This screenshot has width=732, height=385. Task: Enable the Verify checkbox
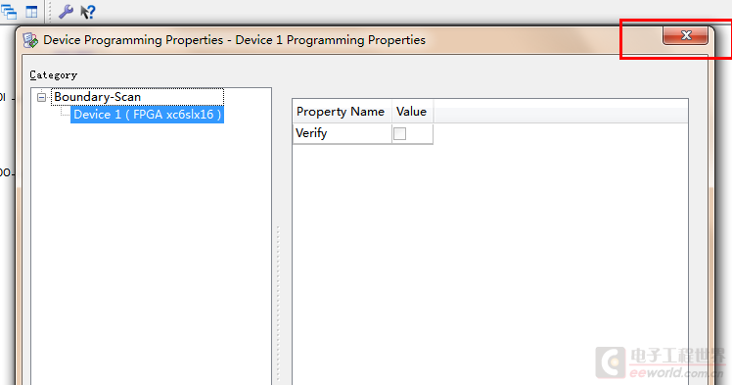399,133
